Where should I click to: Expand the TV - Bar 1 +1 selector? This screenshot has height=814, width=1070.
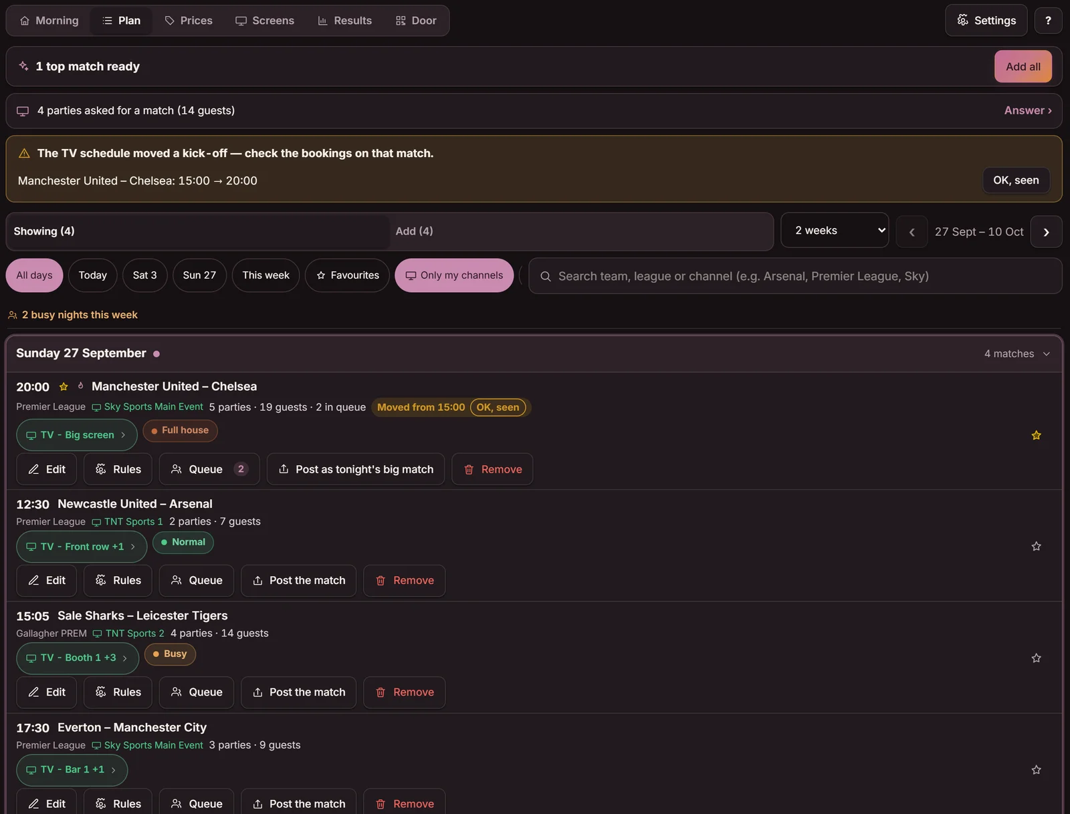tap(72, 770)
